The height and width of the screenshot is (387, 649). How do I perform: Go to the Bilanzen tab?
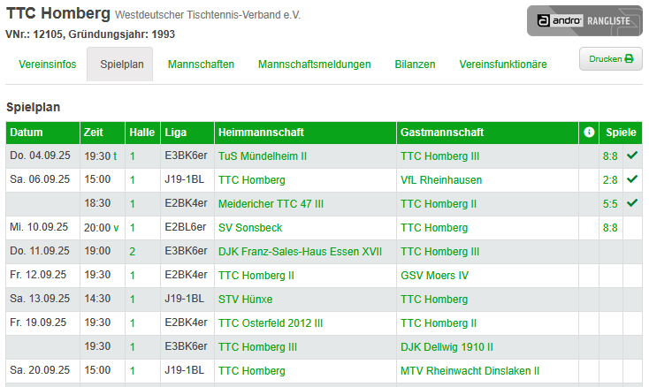[x=415, y=64]
